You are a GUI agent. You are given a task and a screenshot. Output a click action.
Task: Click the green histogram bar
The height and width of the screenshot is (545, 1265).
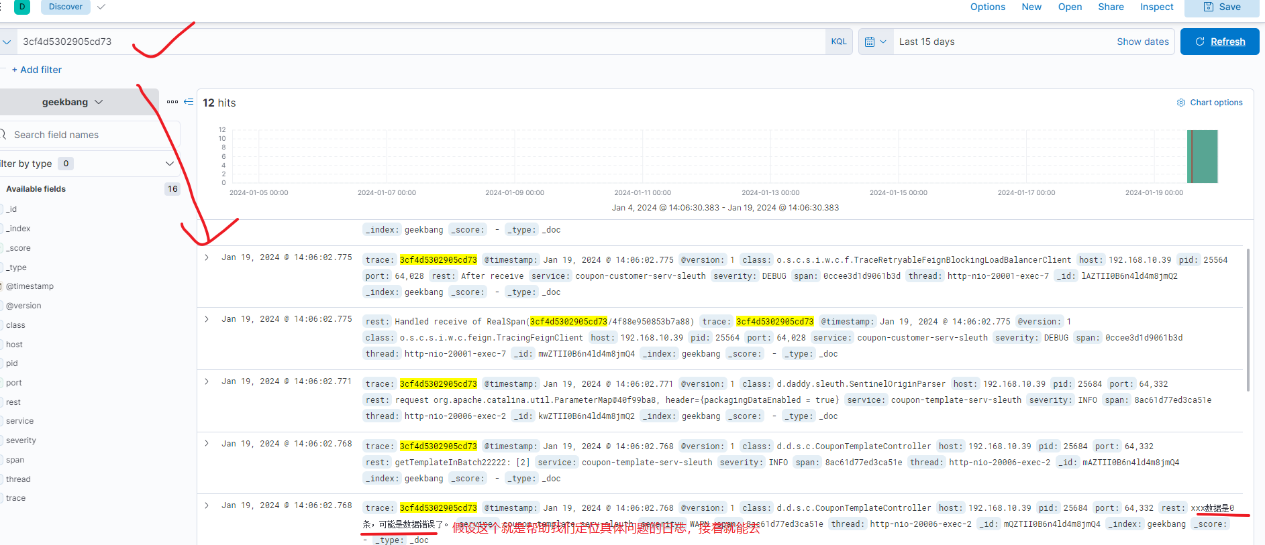(x=1203, y=156)
